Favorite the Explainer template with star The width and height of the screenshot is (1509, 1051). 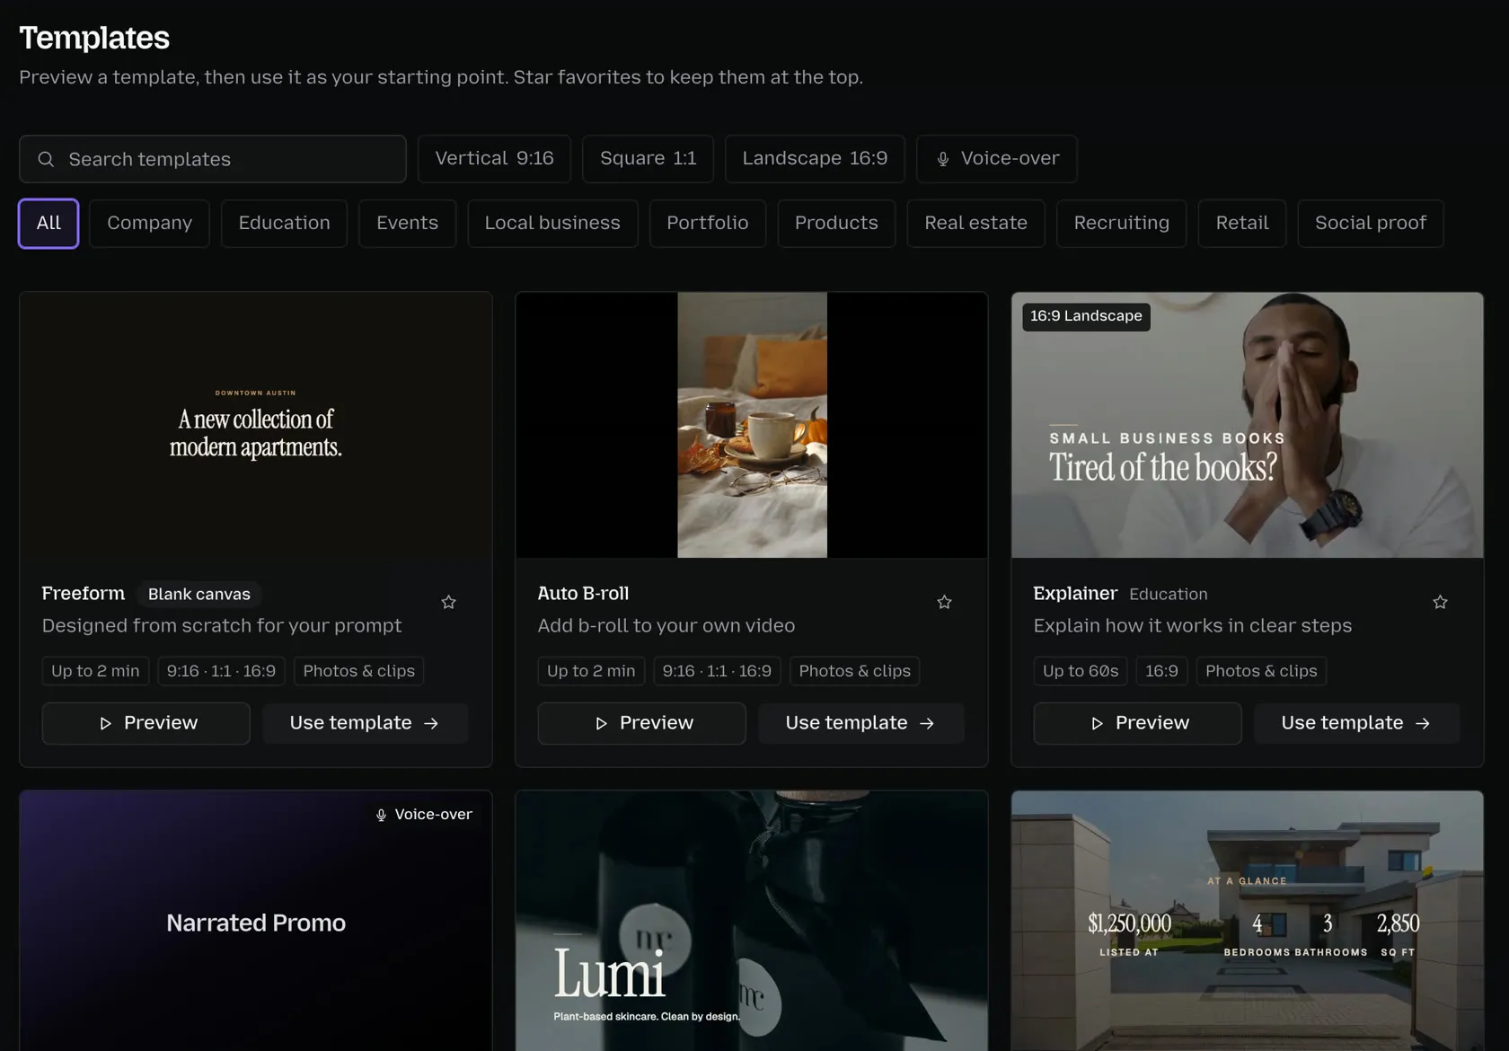pos(1440,602)
